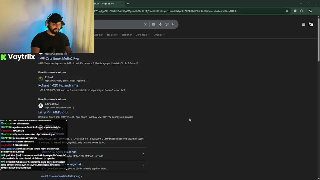Switch to the videolar search tab
The height and width of the screenshot is (180, 320).
coord(98,35)
